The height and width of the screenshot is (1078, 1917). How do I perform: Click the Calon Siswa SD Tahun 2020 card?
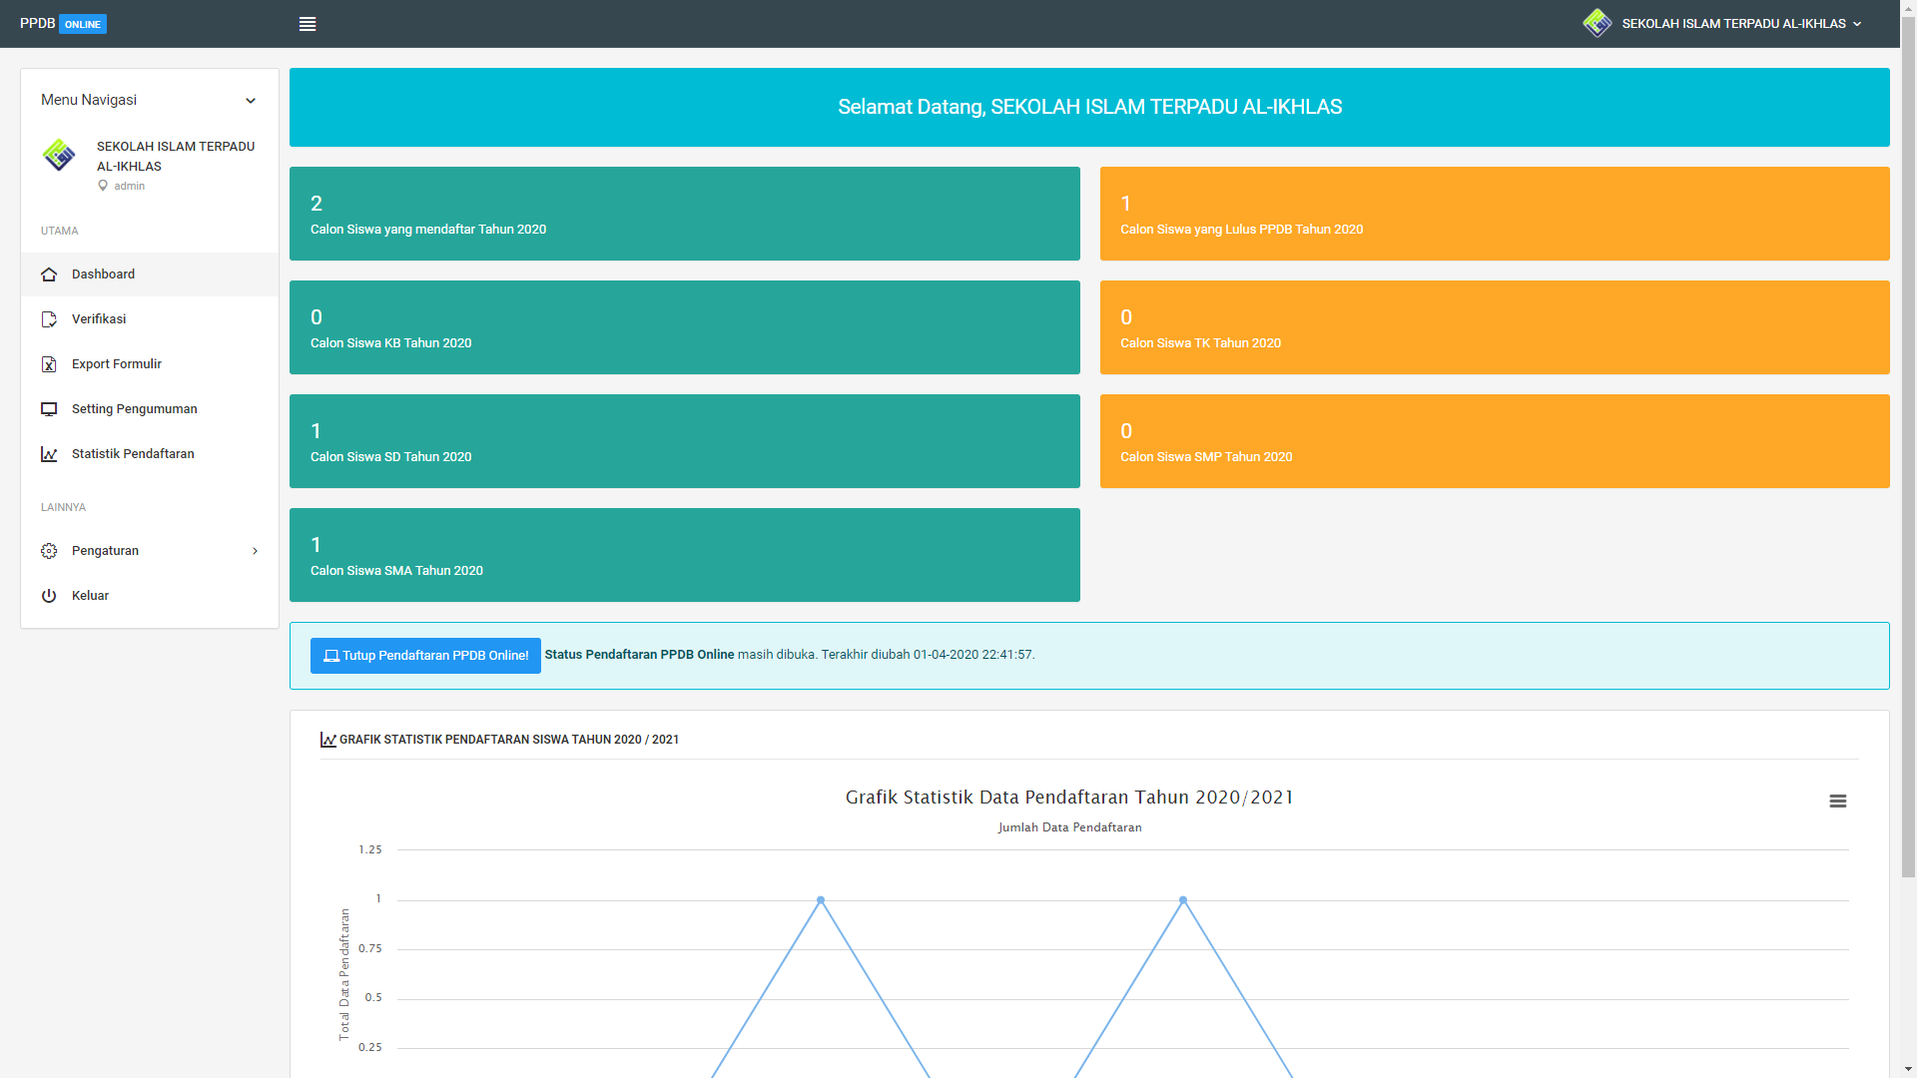[684, 441]
